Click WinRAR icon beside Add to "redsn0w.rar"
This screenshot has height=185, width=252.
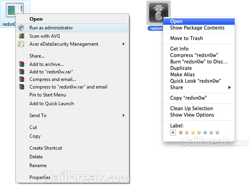pyautogui.click(x=21, y=71)
